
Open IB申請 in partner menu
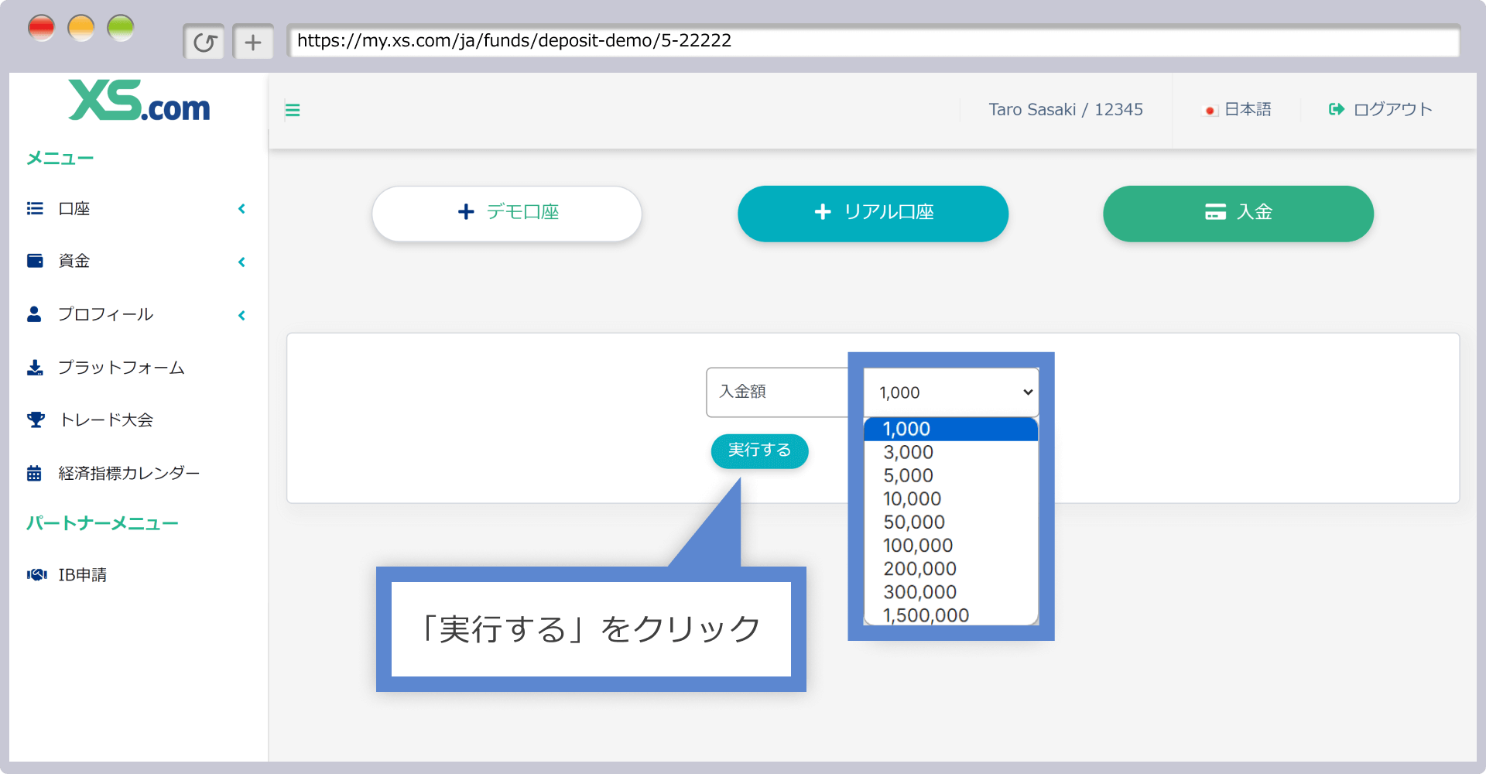coord(83,575)
